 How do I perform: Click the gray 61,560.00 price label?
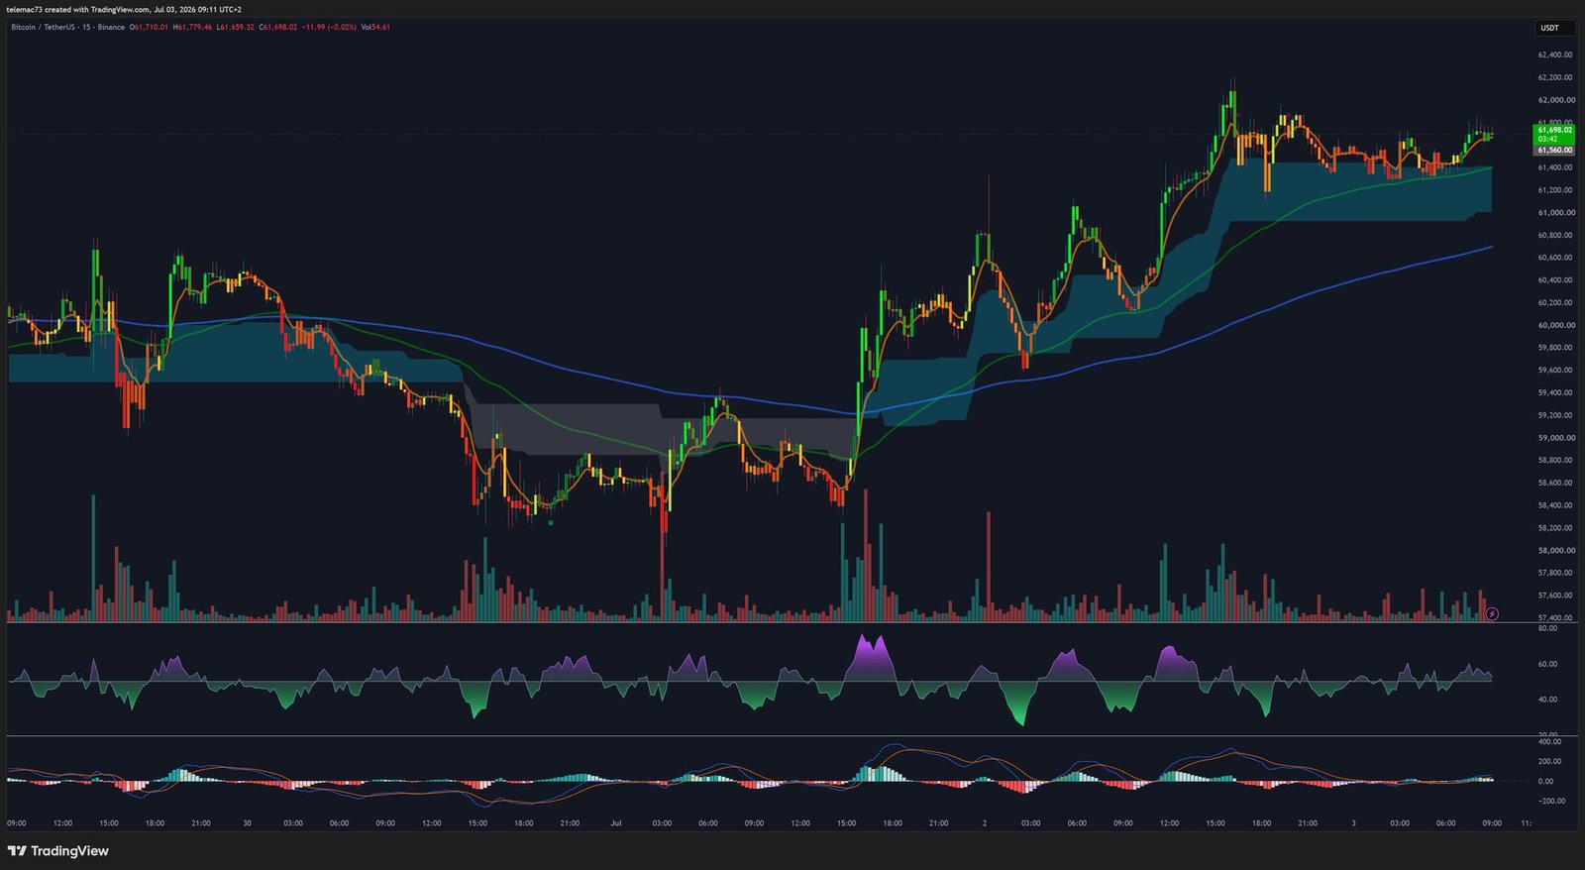click(x=1554, y=150)
